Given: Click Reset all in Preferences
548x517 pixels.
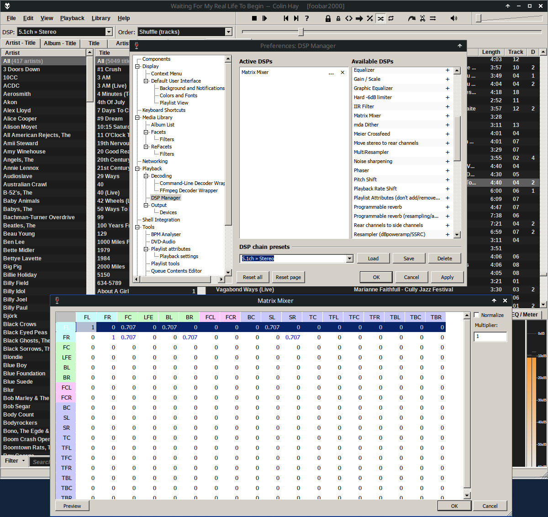Looking at the screenshot, I should (253, 277).
